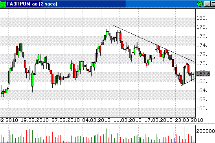Click the chart window icon in the title bar
Screen dimensions: 215x143
pos(3,4)
